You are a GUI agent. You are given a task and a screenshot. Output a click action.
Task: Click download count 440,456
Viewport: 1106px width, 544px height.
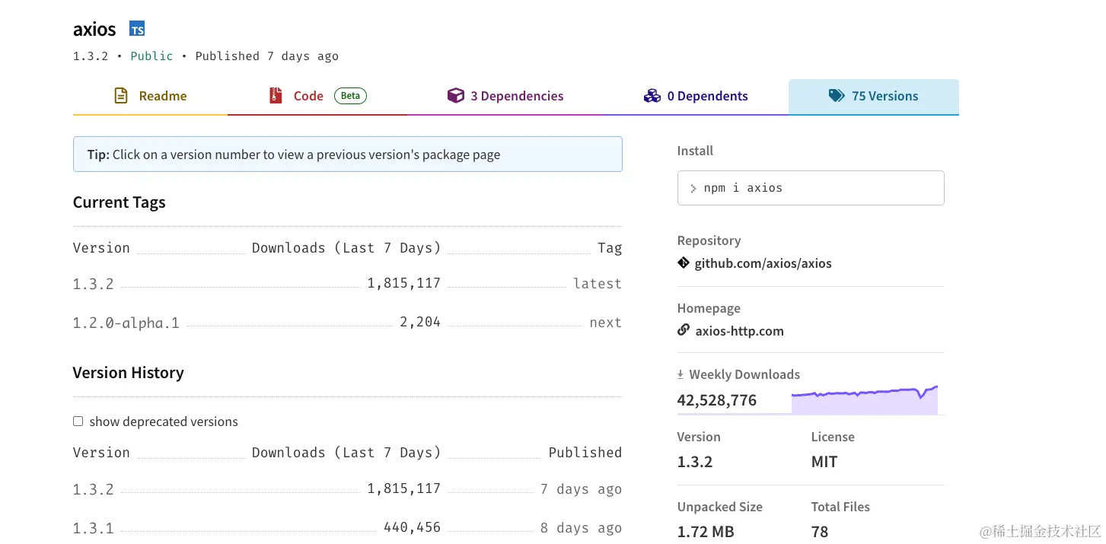coord(412,527)
